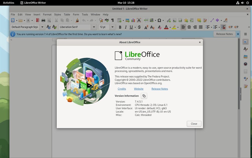
Task: Set Justified paragraph alignment
Action: point(201,27)
